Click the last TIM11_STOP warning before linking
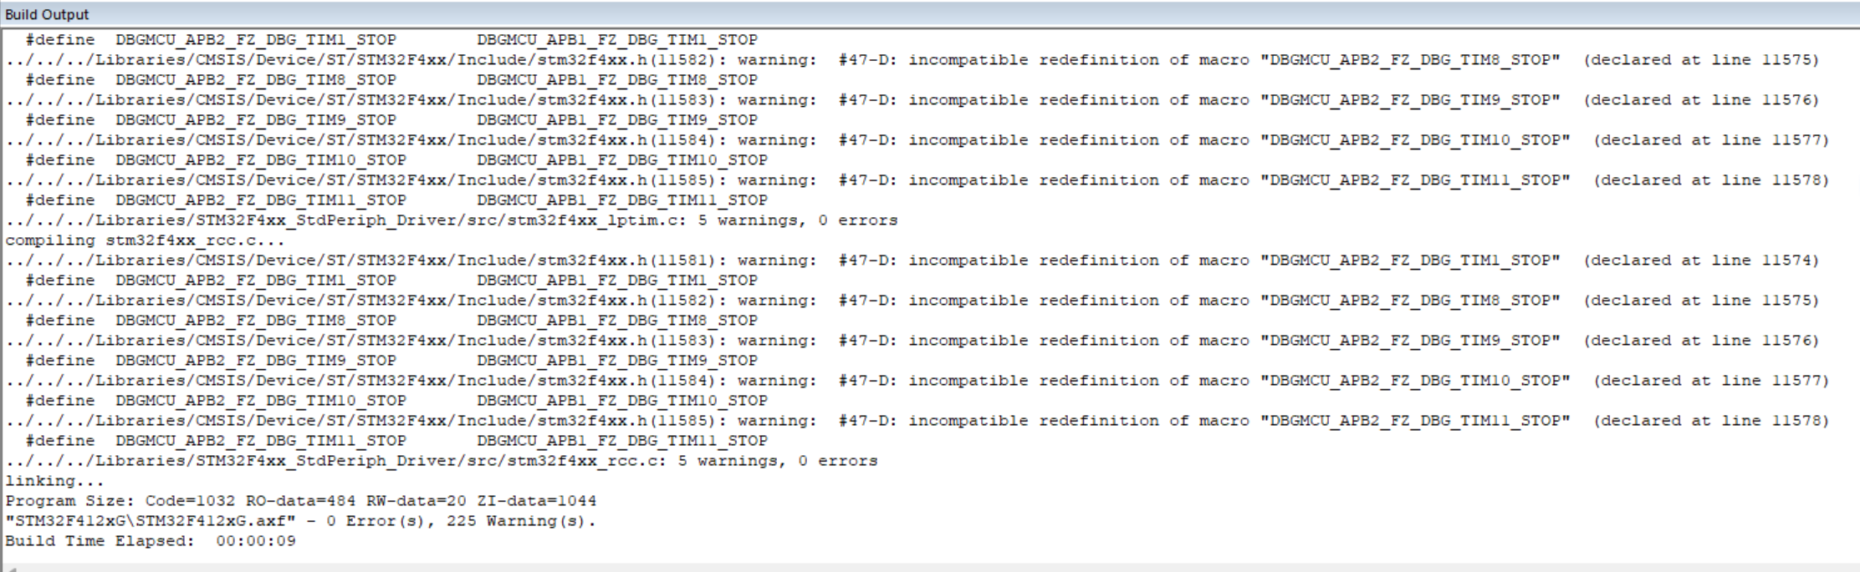The image size is (1860, 572). point(917,421)
